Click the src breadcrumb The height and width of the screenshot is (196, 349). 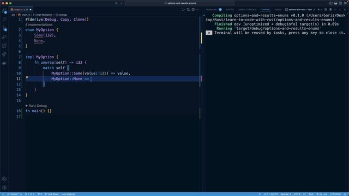[x=13, y=15]
